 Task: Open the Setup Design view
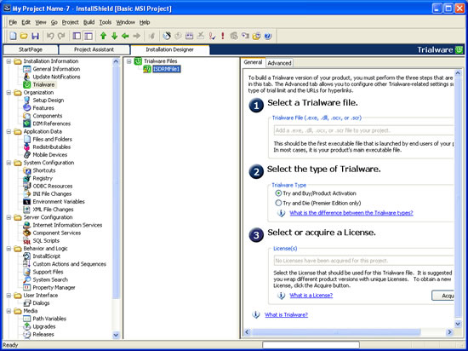48,100
